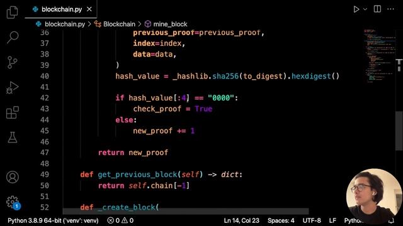This screenshot has width=403, height=226.
Task: Click the dict return type on line 49
Action: pos(230,175)
